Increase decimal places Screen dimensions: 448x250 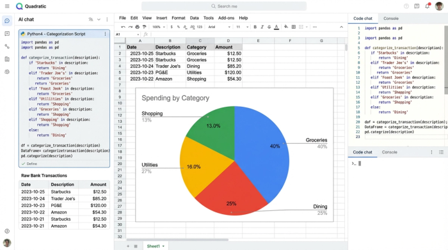coord(192,27)
